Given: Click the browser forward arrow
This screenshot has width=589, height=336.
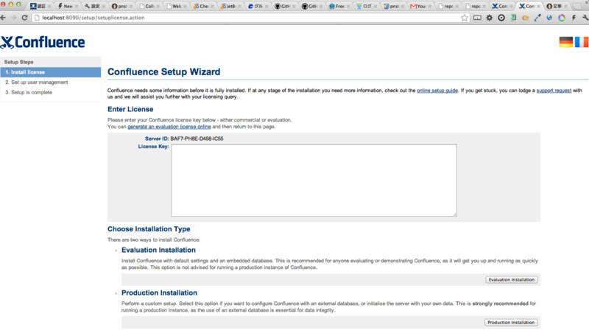Looking at the screenshot, I should 14,18.
